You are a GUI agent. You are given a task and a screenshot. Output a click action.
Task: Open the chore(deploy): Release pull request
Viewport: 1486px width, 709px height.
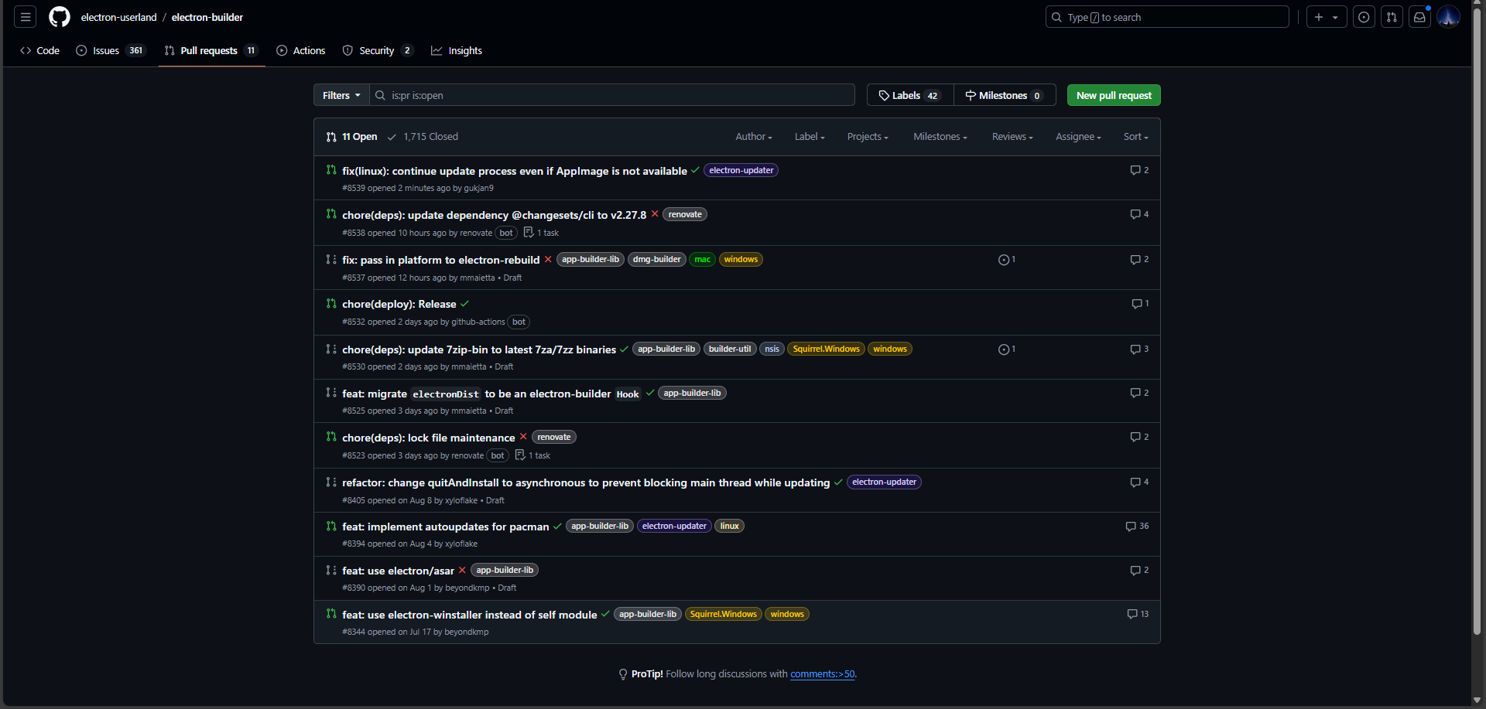coord(399,304)
